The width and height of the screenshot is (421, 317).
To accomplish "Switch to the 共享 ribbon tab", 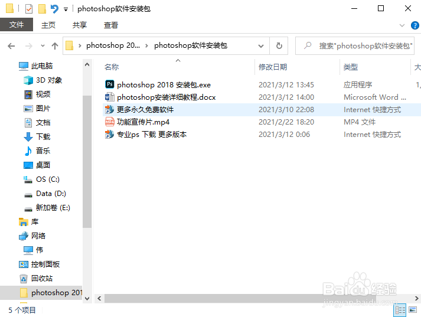I will tap(80, 25).
